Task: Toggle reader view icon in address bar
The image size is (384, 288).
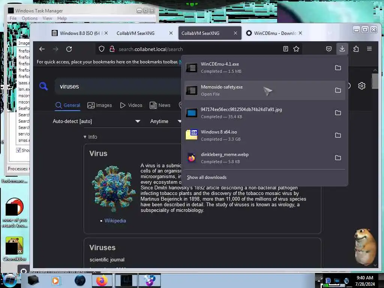Action: click(x=285, y=49)
